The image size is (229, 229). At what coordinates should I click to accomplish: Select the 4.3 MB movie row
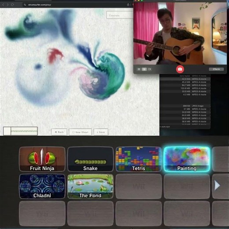click(x=185, y=94)
